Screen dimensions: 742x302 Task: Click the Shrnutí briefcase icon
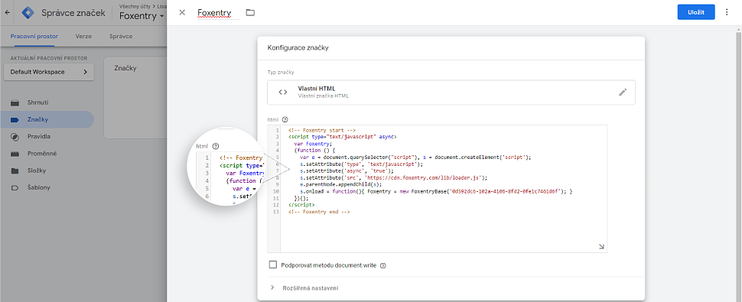[x=15, y=102]
